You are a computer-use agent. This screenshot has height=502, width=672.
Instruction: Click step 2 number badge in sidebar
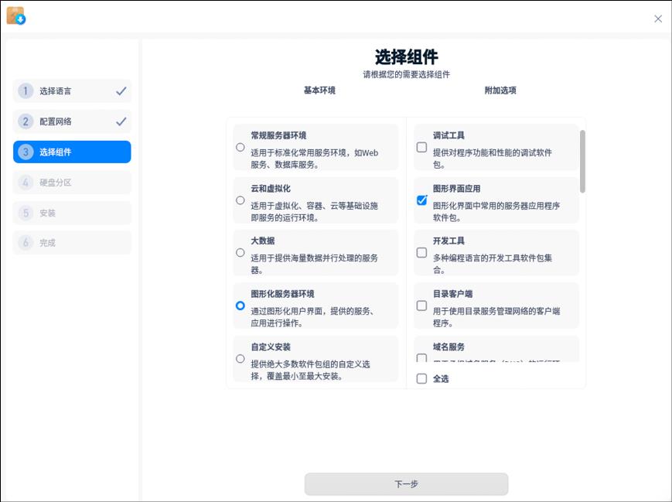26,121
